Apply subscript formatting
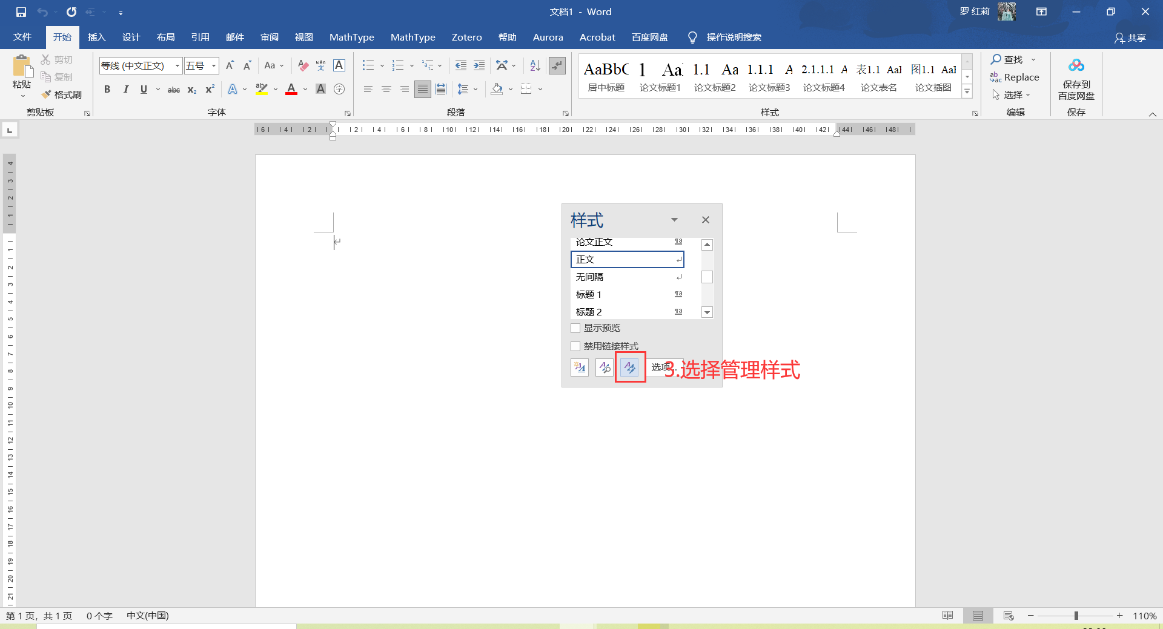1163x629 pixels. coord(191,90)
